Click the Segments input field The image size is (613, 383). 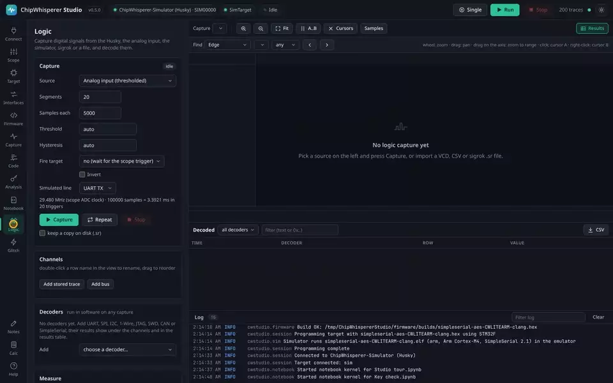point(100,97)
